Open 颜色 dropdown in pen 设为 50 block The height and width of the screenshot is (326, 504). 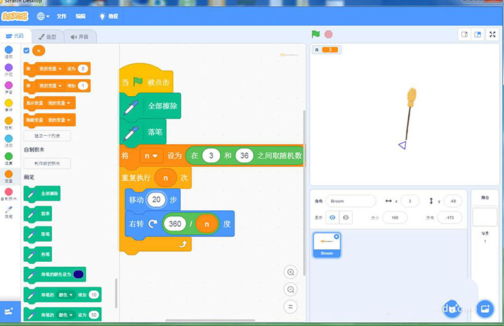pos(66,315)
